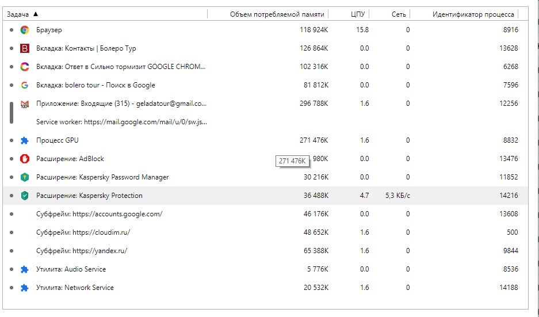This screenshot has height=317, width=539.
Task: Click the Chrome icon in the Браузер row
Action: [24, 30]
